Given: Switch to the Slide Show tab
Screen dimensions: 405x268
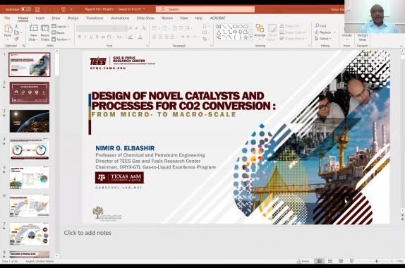Looking at the screenshot, I should tap(145, 18).
